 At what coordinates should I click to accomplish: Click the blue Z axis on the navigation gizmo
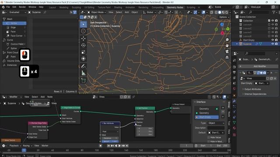(222, 24)
